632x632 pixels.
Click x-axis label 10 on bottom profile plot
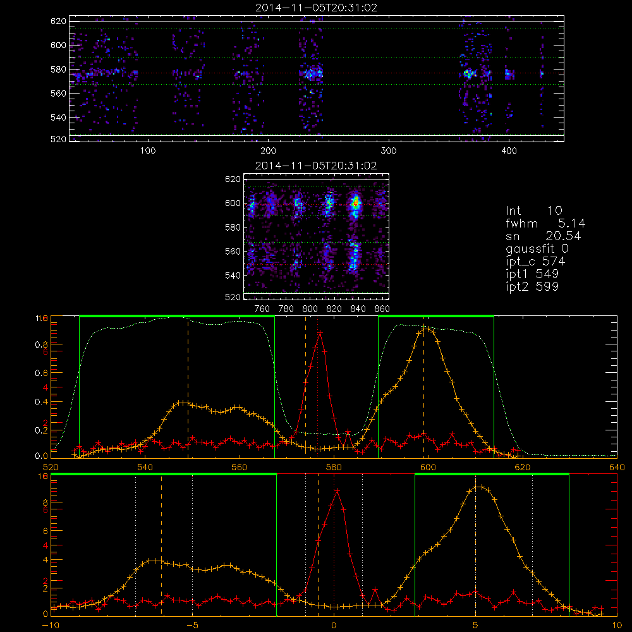(617, 626)
